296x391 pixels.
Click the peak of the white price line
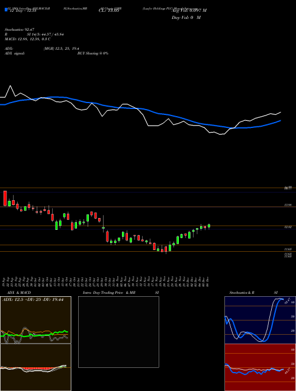[x=10, y=86]
